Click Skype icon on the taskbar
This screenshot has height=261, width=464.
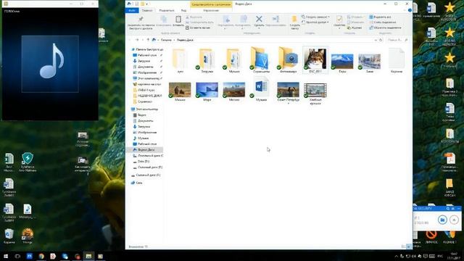[65, 256]
